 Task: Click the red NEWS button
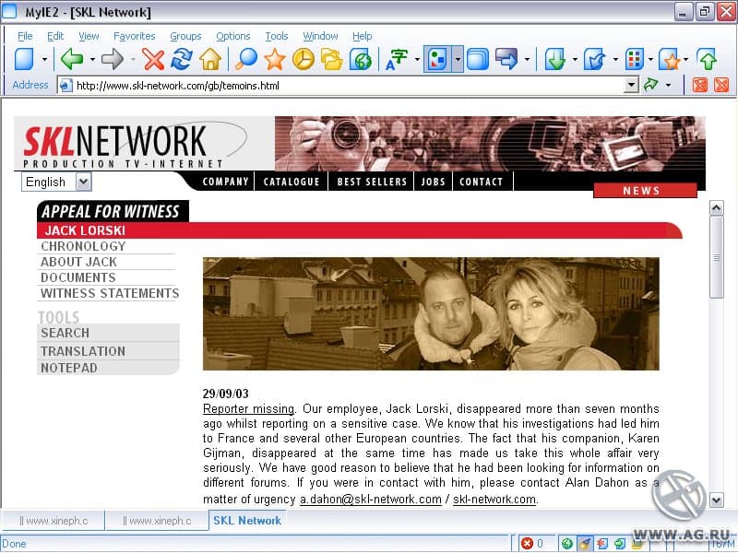click(x=644, y=191)
